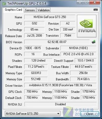Click the TechPowerUp GPU-Z 0.3.4 title text
This screenshot has height=119, width=102.
point(27,4)
